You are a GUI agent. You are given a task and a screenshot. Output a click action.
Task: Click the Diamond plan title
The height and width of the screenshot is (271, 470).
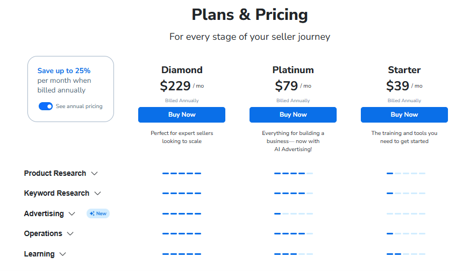182,70
